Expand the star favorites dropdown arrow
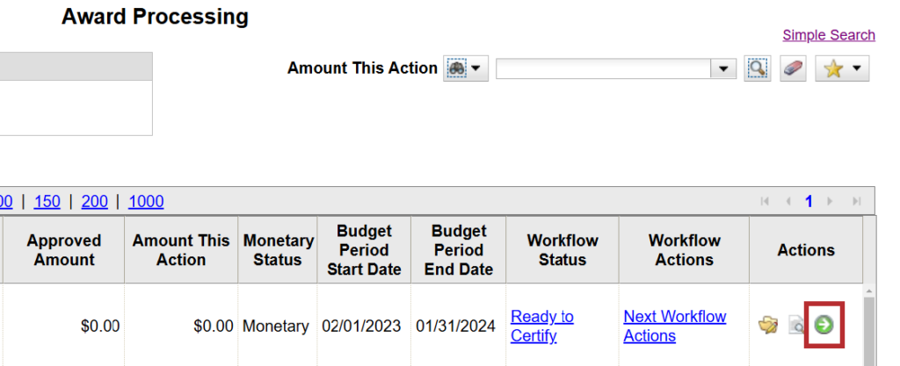 (x=856, y=68)
